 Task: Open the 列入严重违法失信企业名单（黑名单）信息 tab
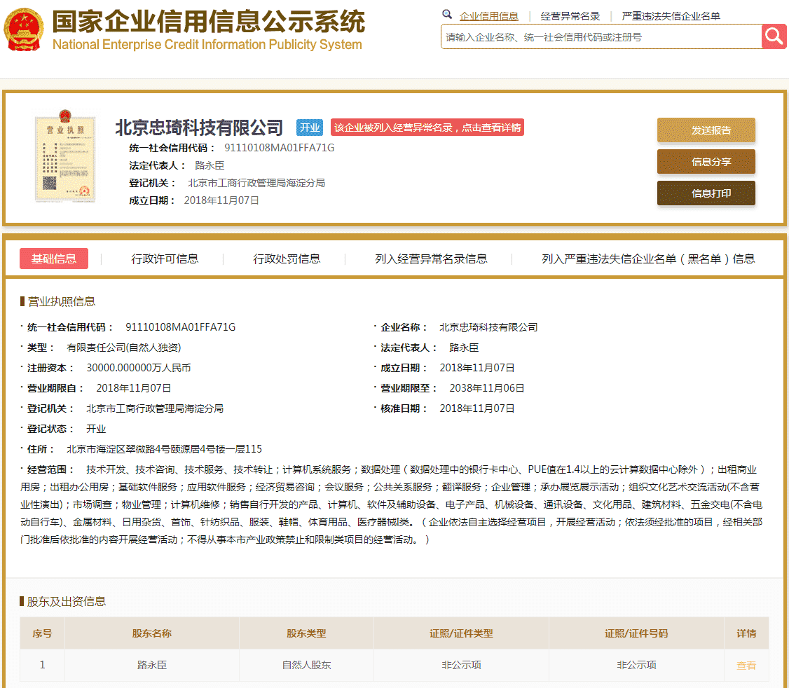point(648,259)
